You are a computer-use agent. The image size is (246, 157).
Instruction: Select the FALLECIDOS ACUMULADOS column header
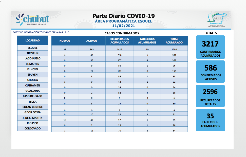pyautogui.click(x=147, y=41)
